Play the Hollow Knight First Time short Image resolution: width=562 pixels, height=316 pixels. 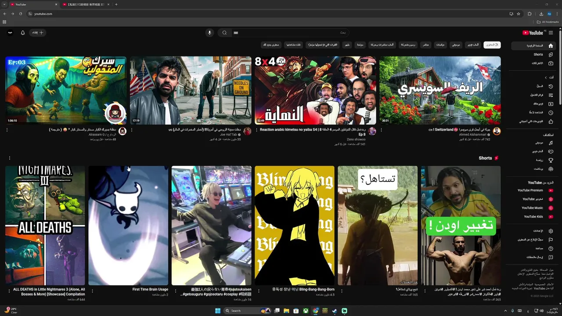(128, 226)
